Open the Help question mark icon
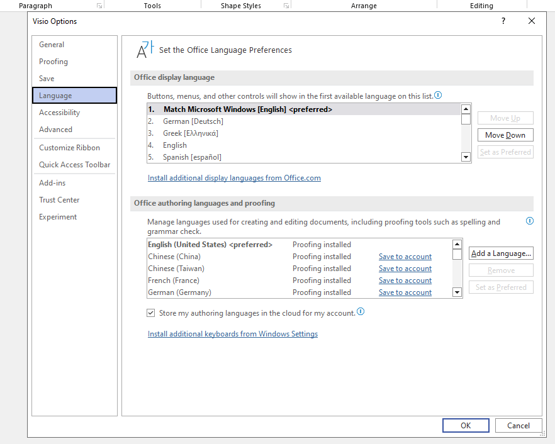 [x=503, y=21]
